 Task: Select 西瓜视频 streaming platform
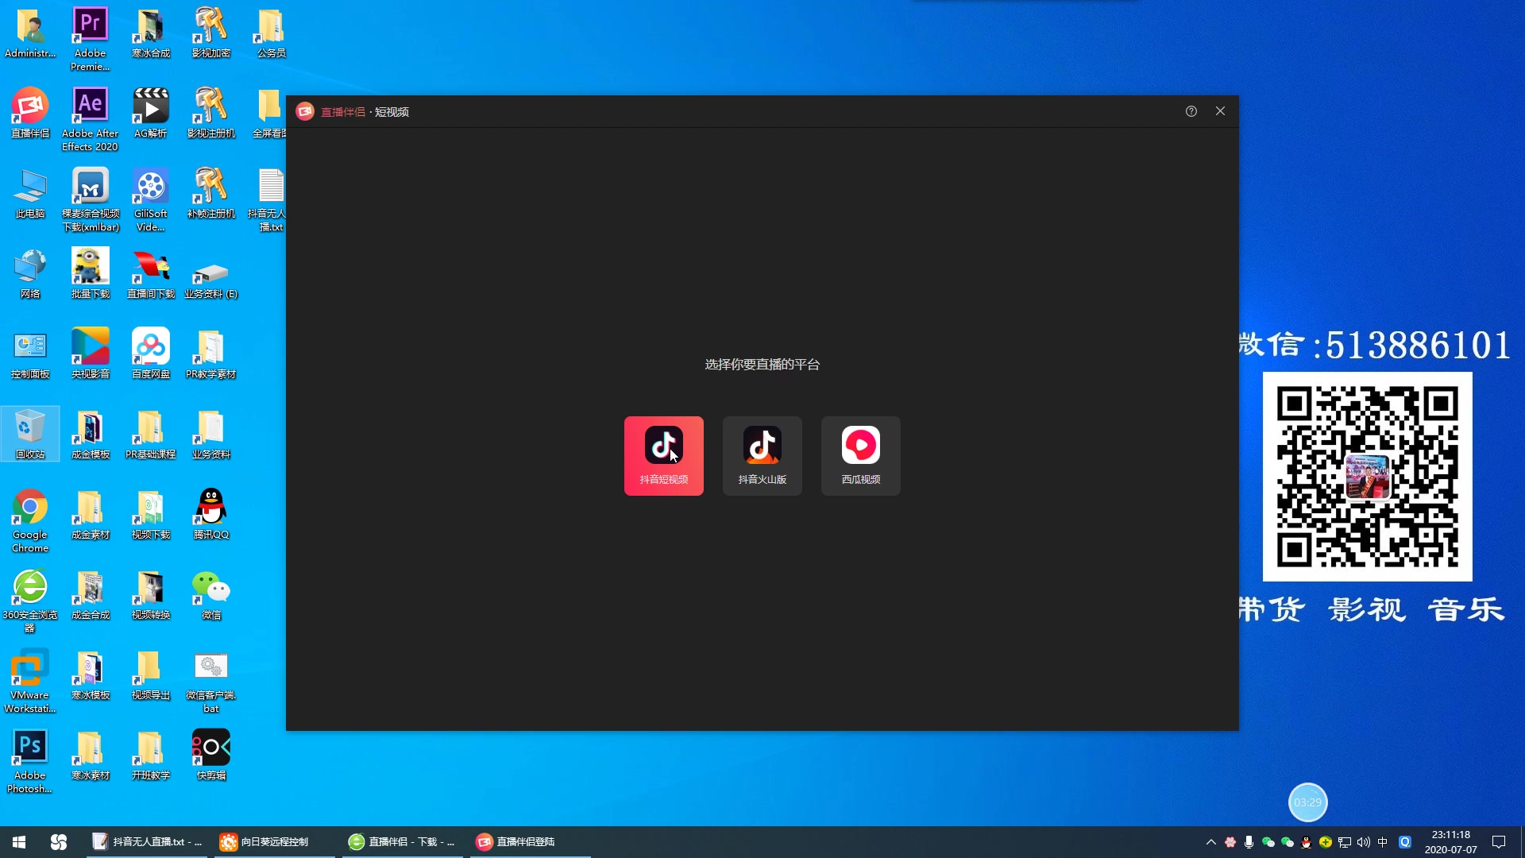(860, 454)
